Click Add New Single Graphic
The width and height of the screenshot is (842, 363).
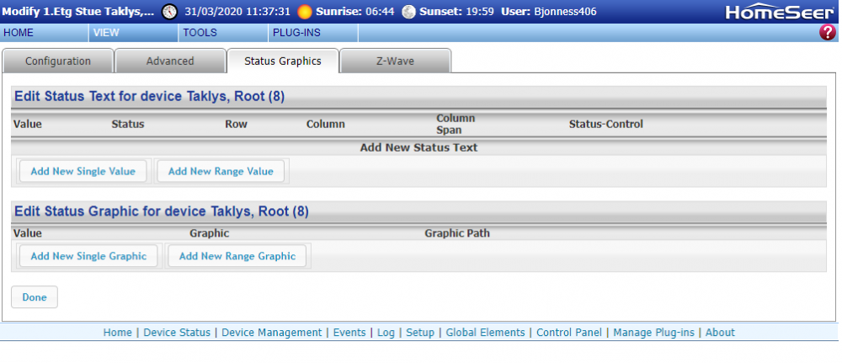(x=88, y=256)
